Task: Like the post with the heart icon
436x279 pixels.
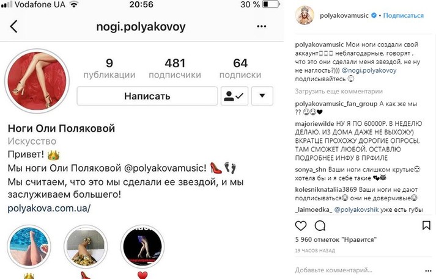Action: point(301,226)
